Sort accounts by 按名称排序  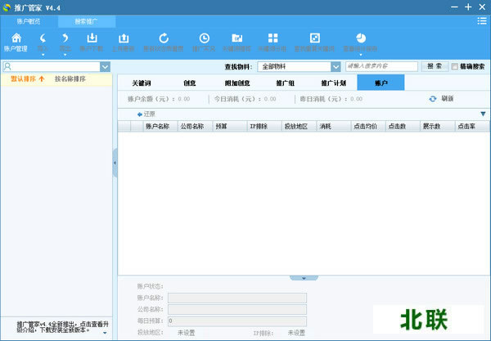pos(71,79)
